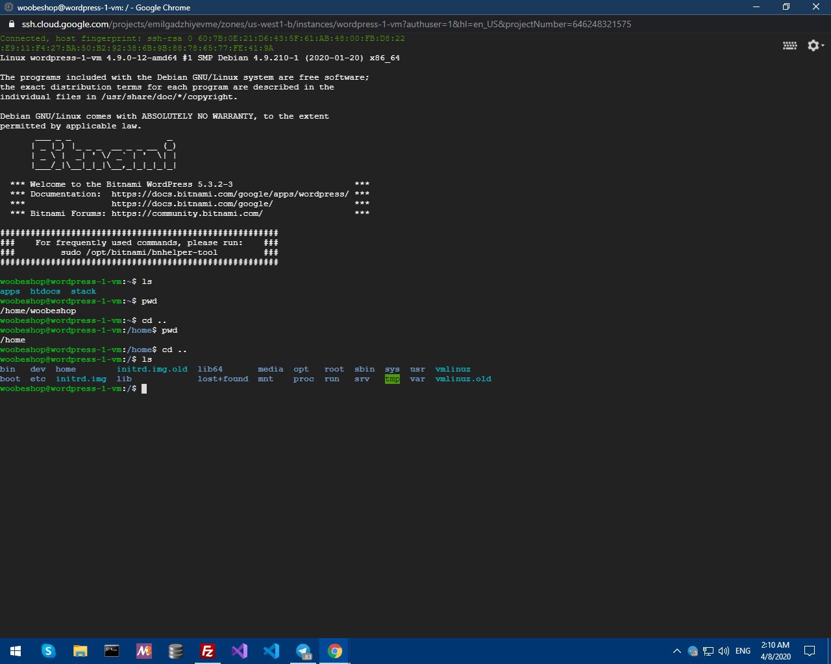Click the lock icon beside the URL
The height and width of the screenshot is (664, 831).
pos(11,24)
